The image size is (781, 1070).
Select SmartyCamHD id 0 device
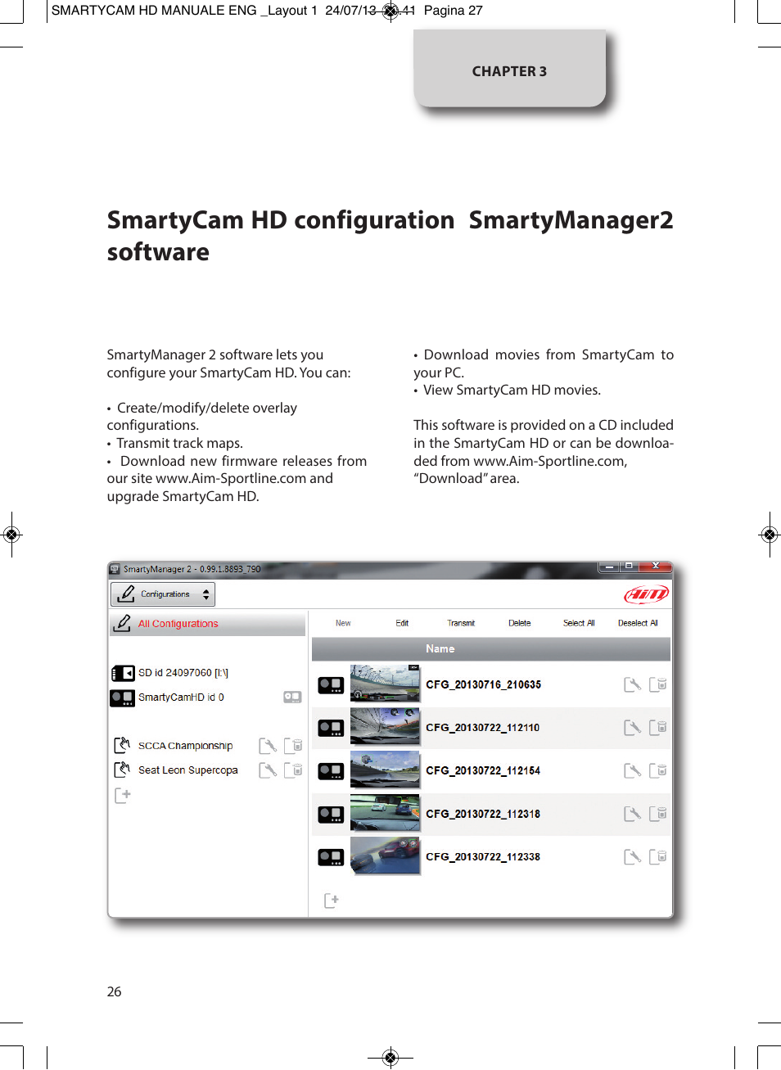click(x=181, y=698)
